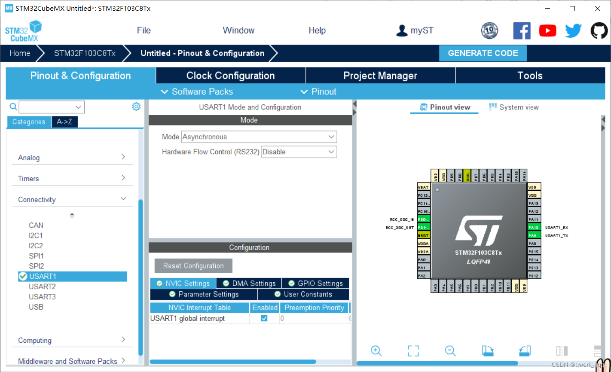Zoom in on the pinout view

(x=376, y=351)
